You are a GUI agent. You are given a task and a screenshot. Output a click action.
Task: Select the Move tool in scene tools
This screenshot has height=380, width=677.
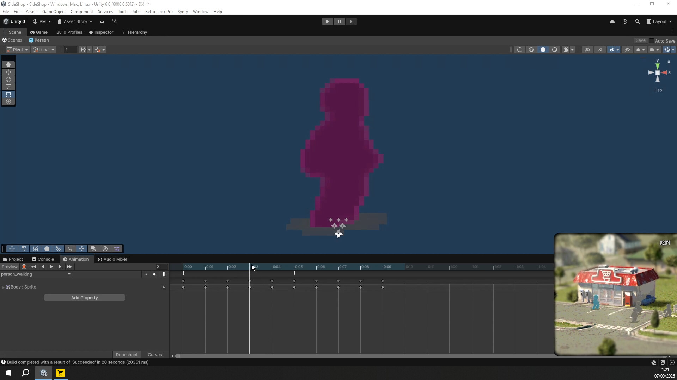point(8,72)
